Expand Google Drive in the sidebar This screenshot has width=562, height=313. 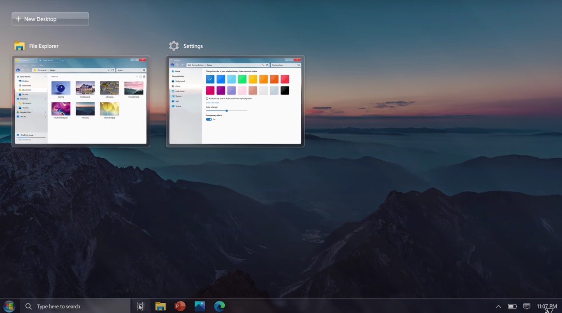(x=45, y=112)
